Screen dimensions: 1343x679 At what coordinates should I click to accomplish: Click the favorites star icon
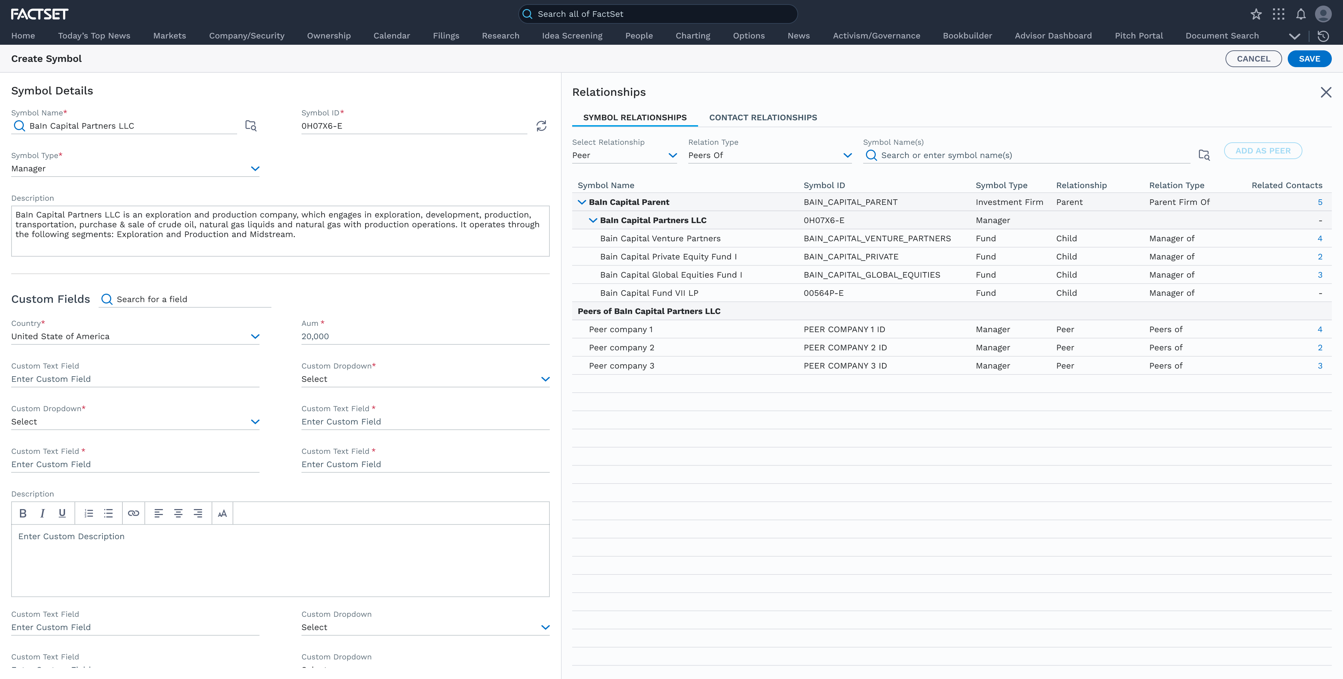1256,14
